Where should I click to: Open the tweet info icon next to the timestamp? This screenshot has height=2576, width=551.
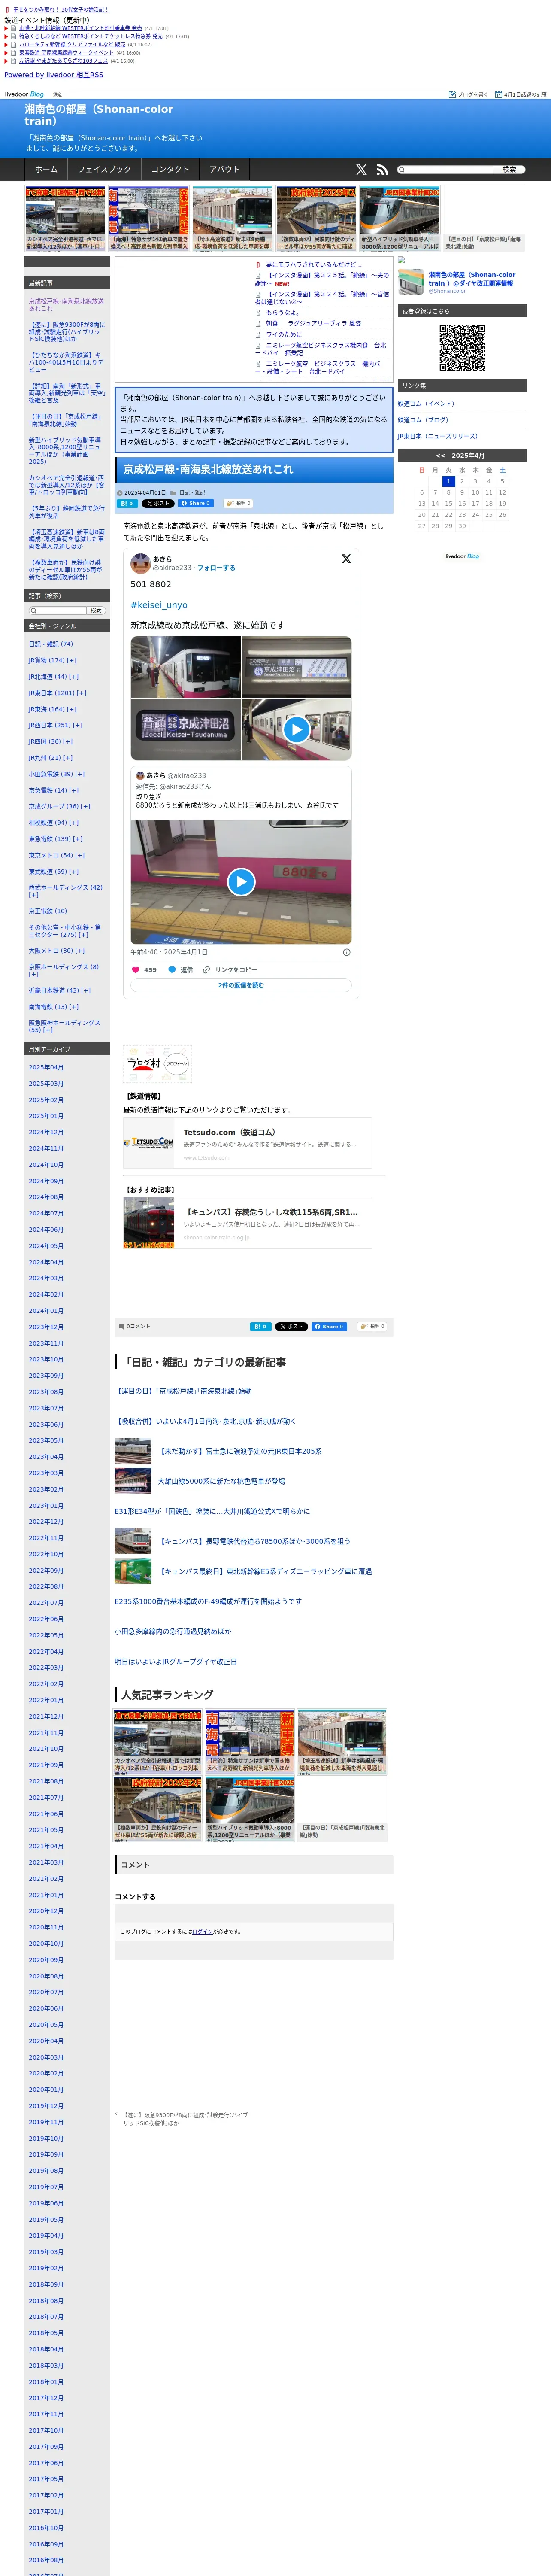point(347,952)
